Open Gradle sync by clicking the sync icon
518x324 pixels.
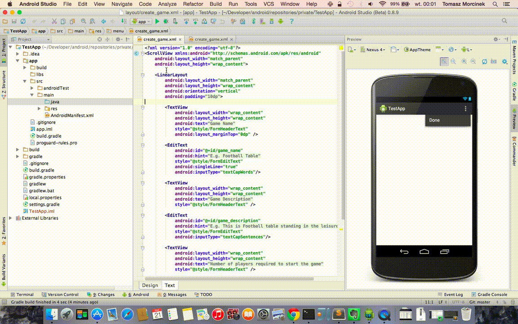[253, 21]
